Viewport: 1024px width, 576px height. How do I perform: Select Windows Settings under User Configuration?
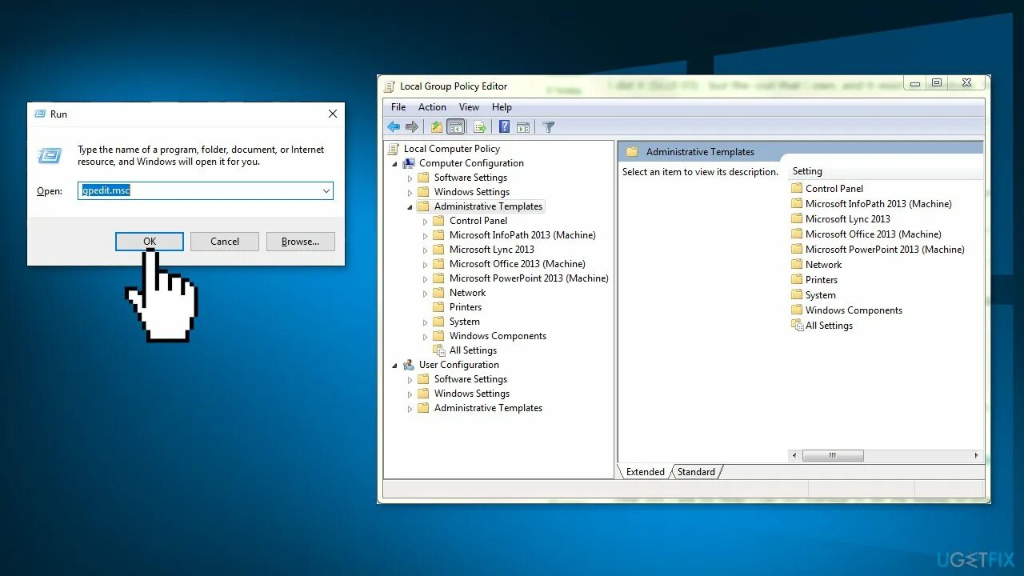tap(472, 394)
